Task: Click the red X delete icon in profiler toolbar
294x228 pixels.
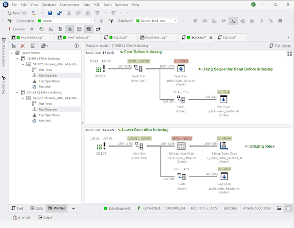Action: 23,46
